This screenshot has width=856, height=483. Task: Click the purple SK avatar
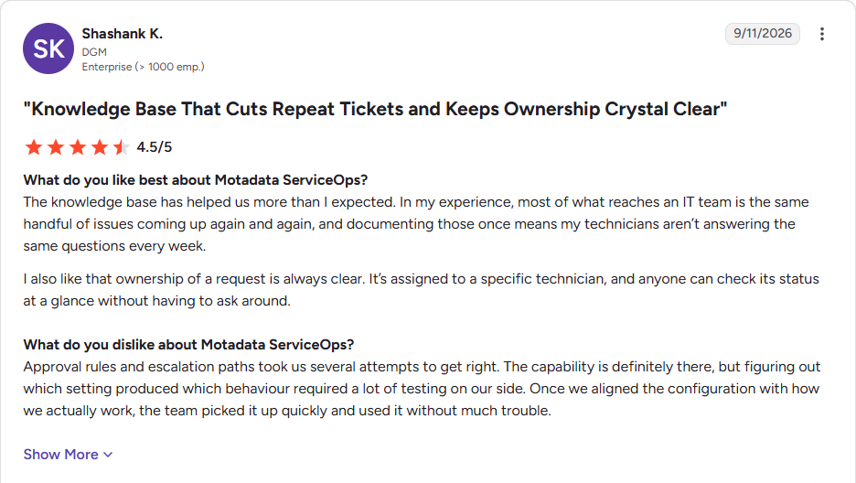tap(48, 48)
